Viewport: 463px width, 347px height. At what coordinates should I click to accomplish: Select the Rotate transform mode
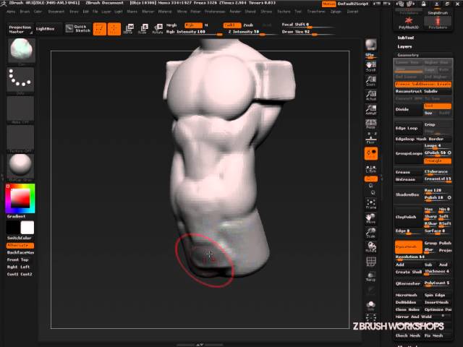coord(158,29)
